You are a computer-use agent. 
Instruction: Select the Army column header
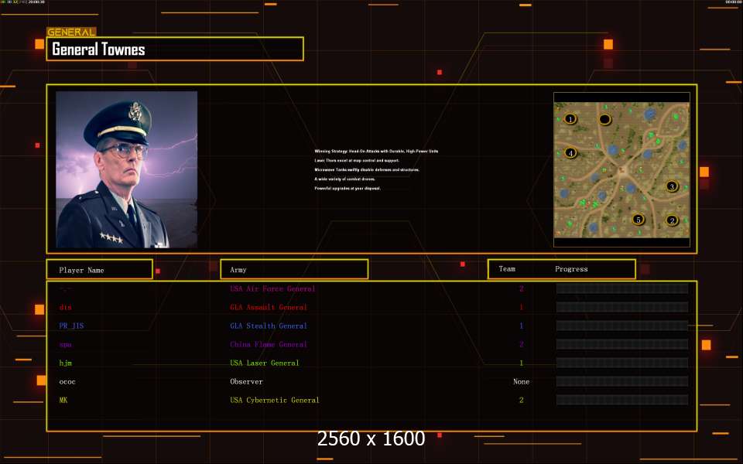(294, 269)
